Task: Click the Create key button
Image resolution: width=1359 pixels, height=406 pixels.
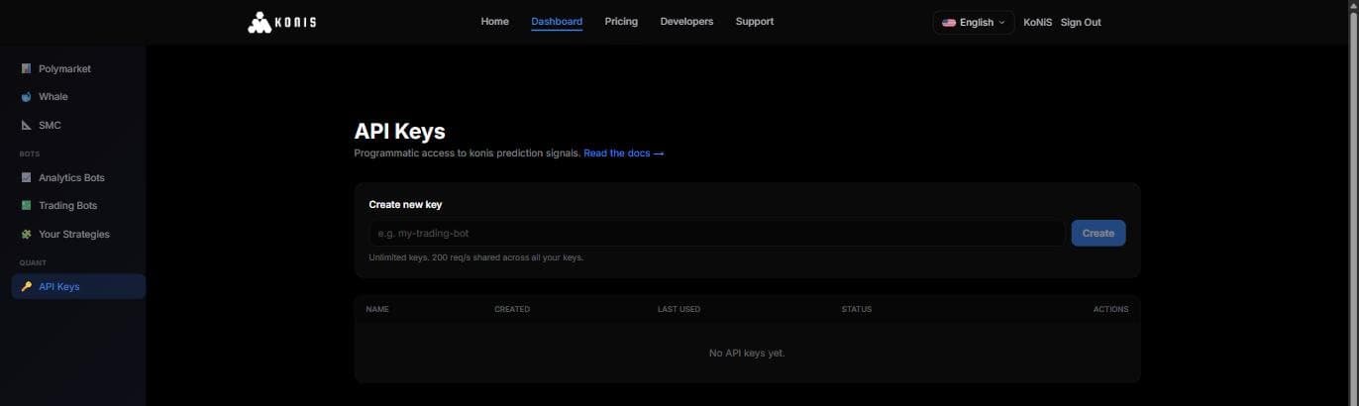Action: click(x=1098, y=233)
